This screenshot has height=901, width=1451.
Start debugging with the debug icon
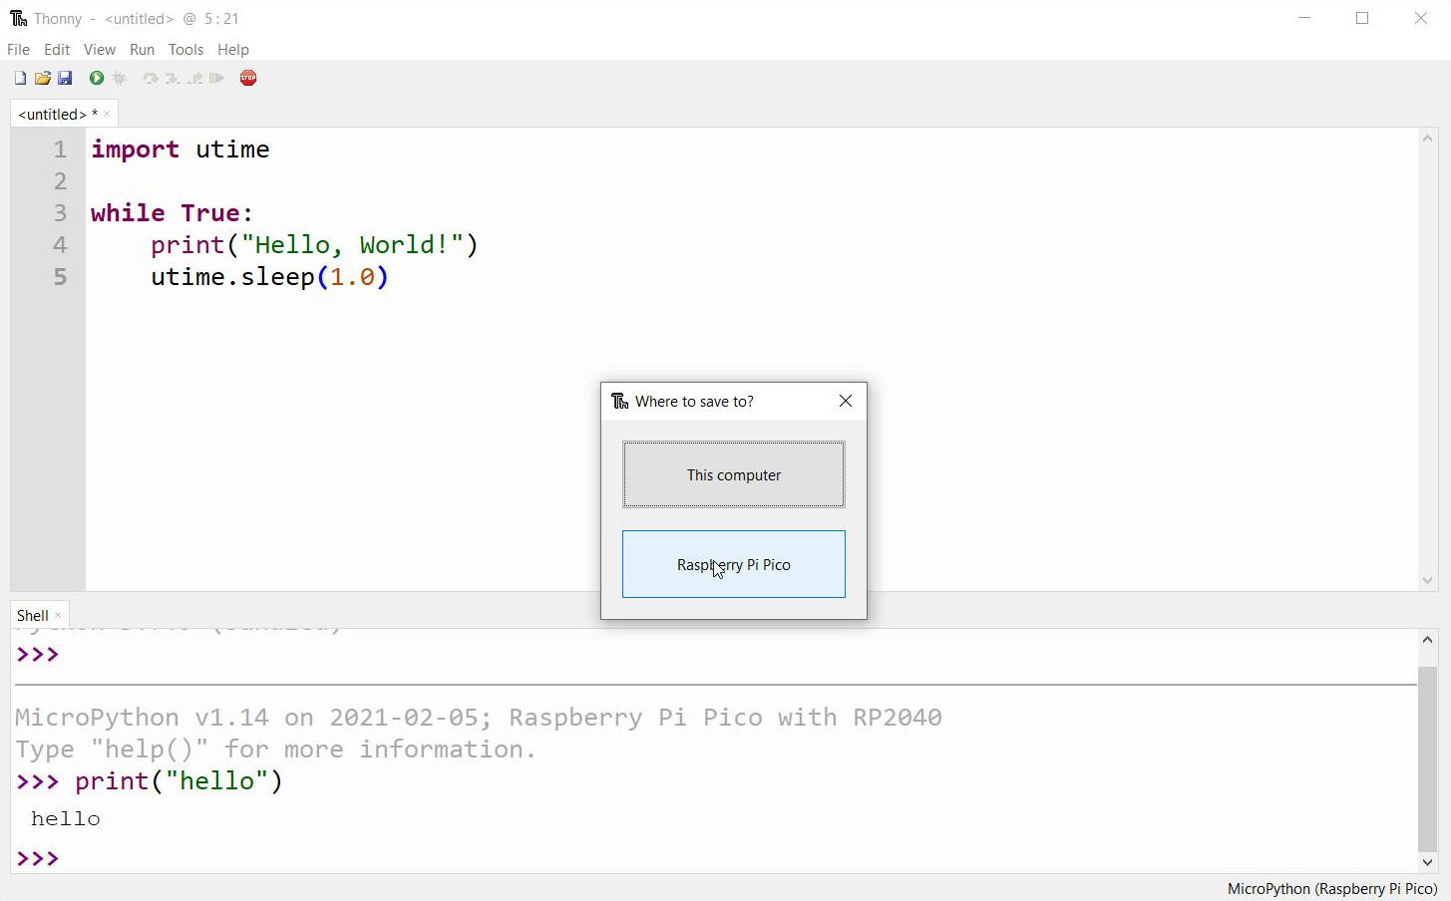[x=120, y=78]
